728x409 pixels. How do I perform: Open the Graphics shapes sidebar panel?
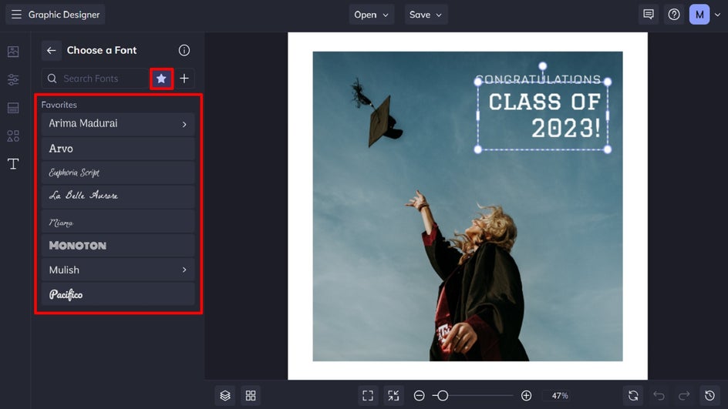(13, 136)
